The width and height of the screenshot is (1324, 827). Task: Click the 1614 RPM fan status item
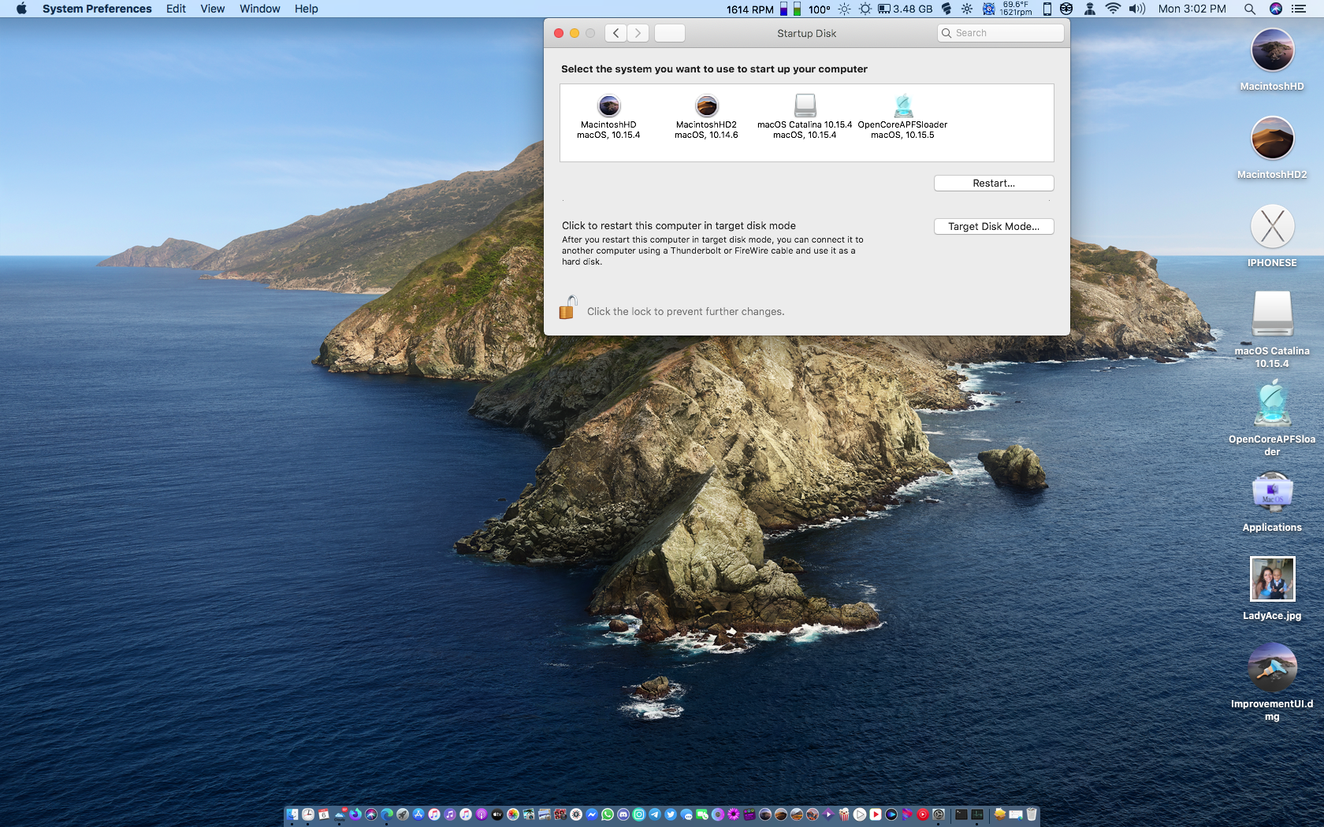point(750,9)
